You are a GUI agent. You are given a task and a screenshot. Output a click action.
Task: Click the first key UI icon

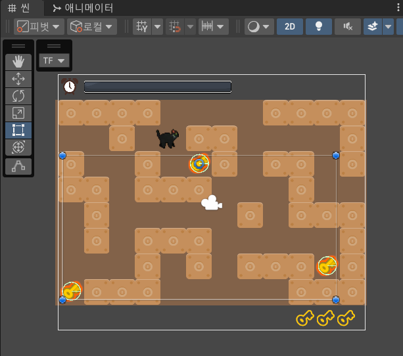pos(305,318)
